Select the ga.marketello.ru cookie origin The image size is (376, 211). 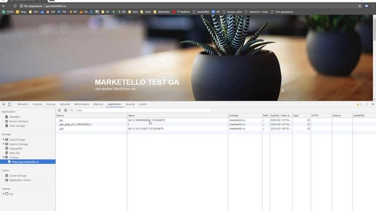pyautogui.click(x=28, y=162)
